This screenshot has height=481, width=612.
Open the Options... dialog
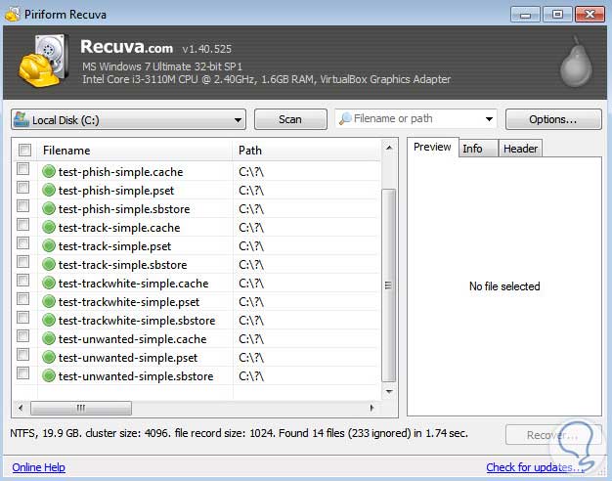click(553, 119)
